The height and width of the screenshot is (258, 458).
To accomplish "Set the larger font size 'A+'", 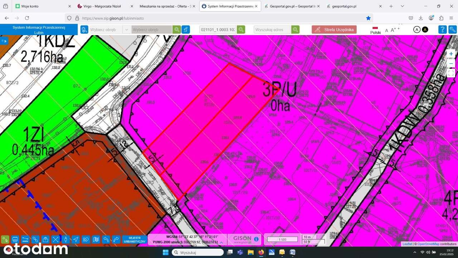I will coord(393,30).
